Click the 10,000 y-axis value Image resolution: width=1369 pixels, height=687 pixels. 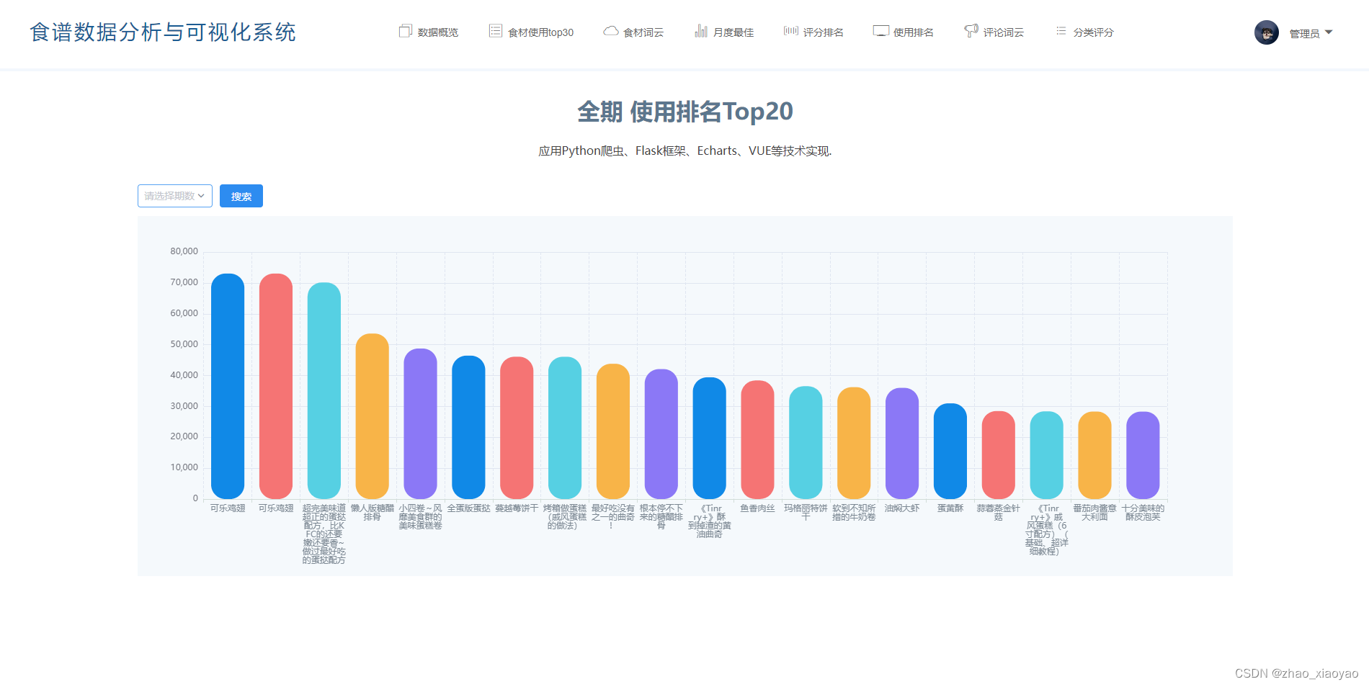point(184,467)
